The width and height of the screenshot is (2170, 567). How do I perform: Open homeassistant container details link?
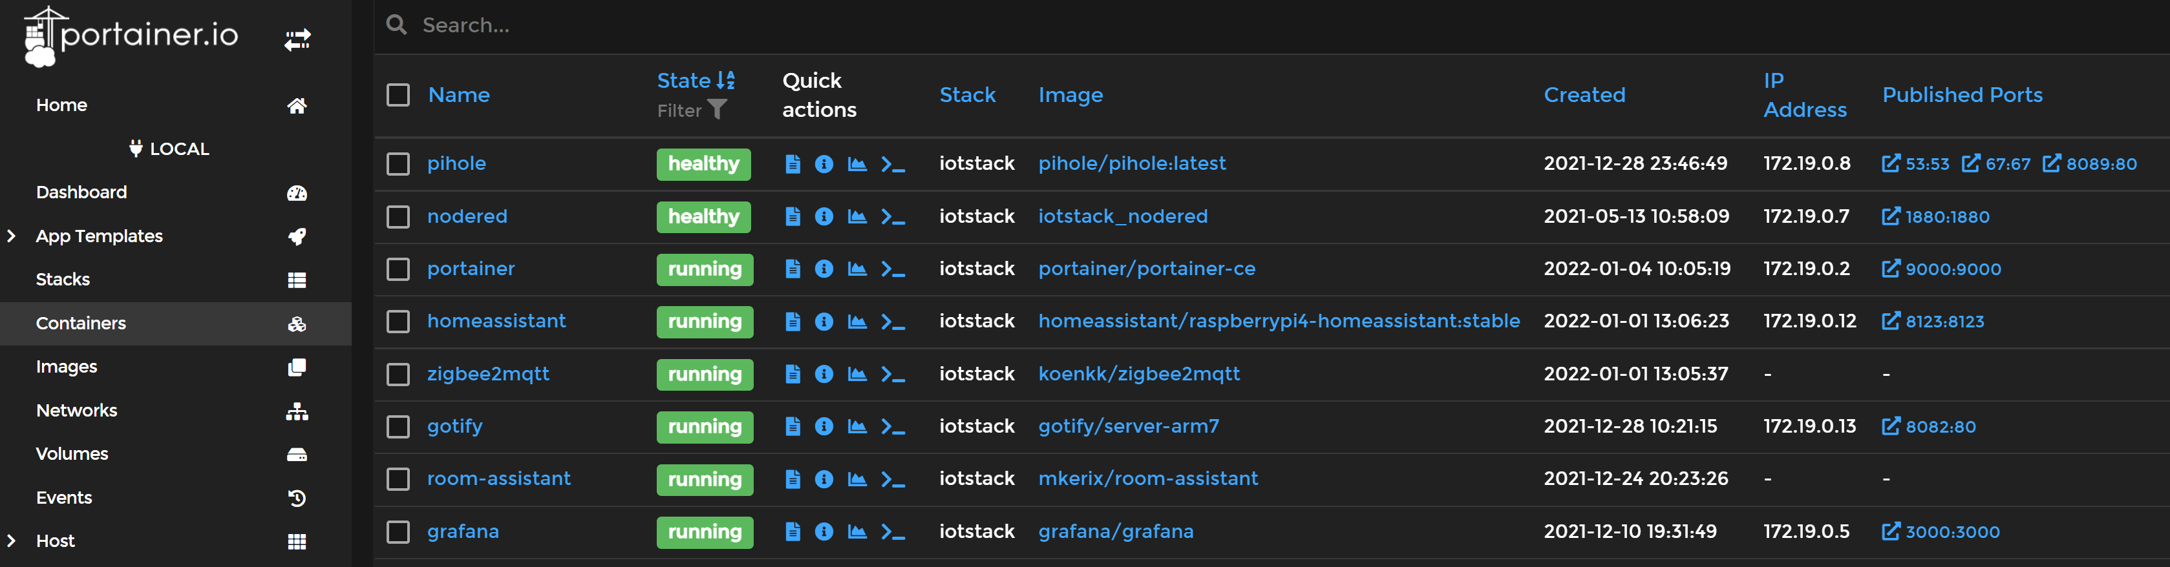click(x=496, y=322)
